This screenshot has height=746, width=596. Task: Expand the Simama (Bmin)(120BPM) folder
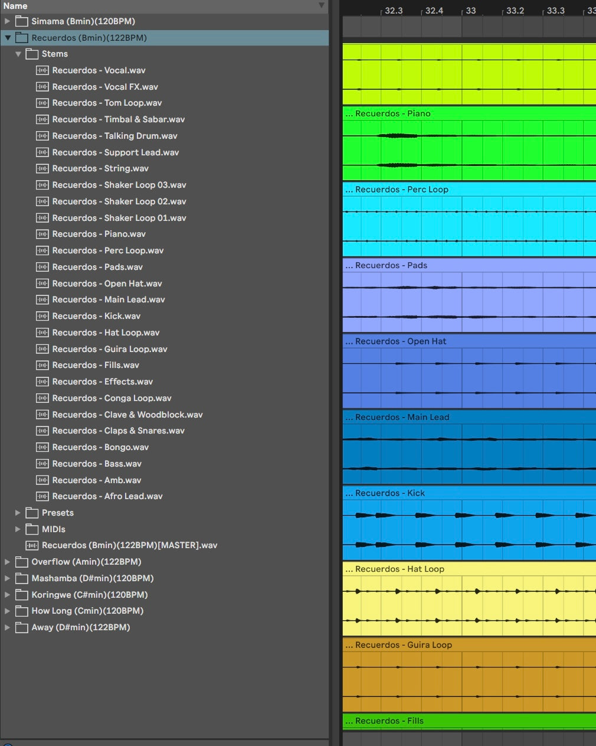click(8, 21)
